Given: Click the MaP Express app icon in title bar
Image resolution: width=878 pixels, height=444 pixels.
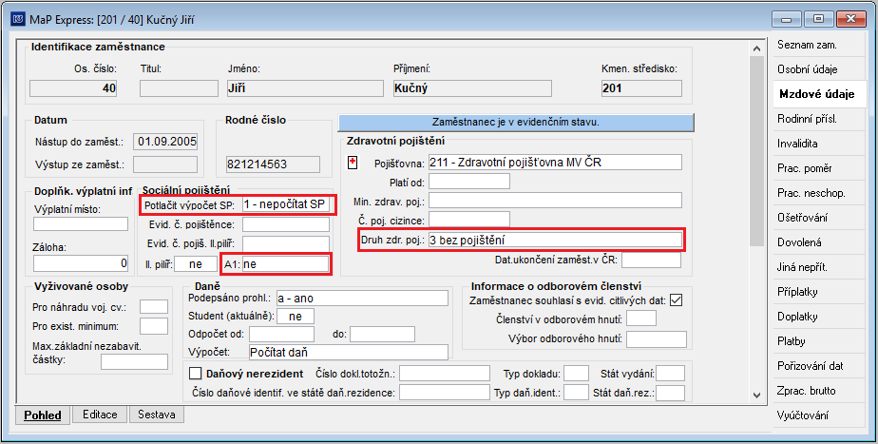Looking at the screenshot, I should pos(18,20).
